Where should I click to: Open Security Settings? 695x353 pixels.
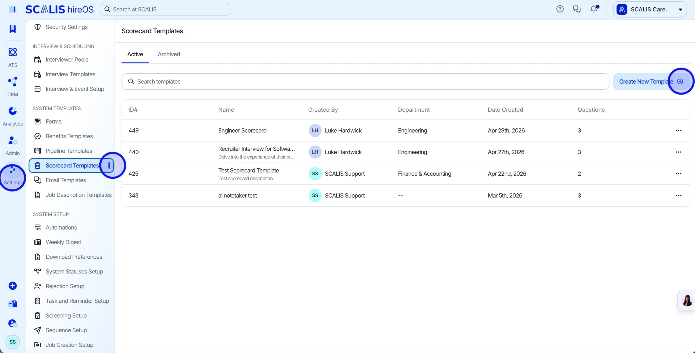67,27
